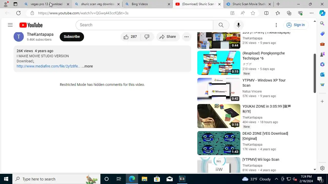Open Windows XP Tour Scan thumbnail
The image size is (328, 184).
(x=219, y=90)
